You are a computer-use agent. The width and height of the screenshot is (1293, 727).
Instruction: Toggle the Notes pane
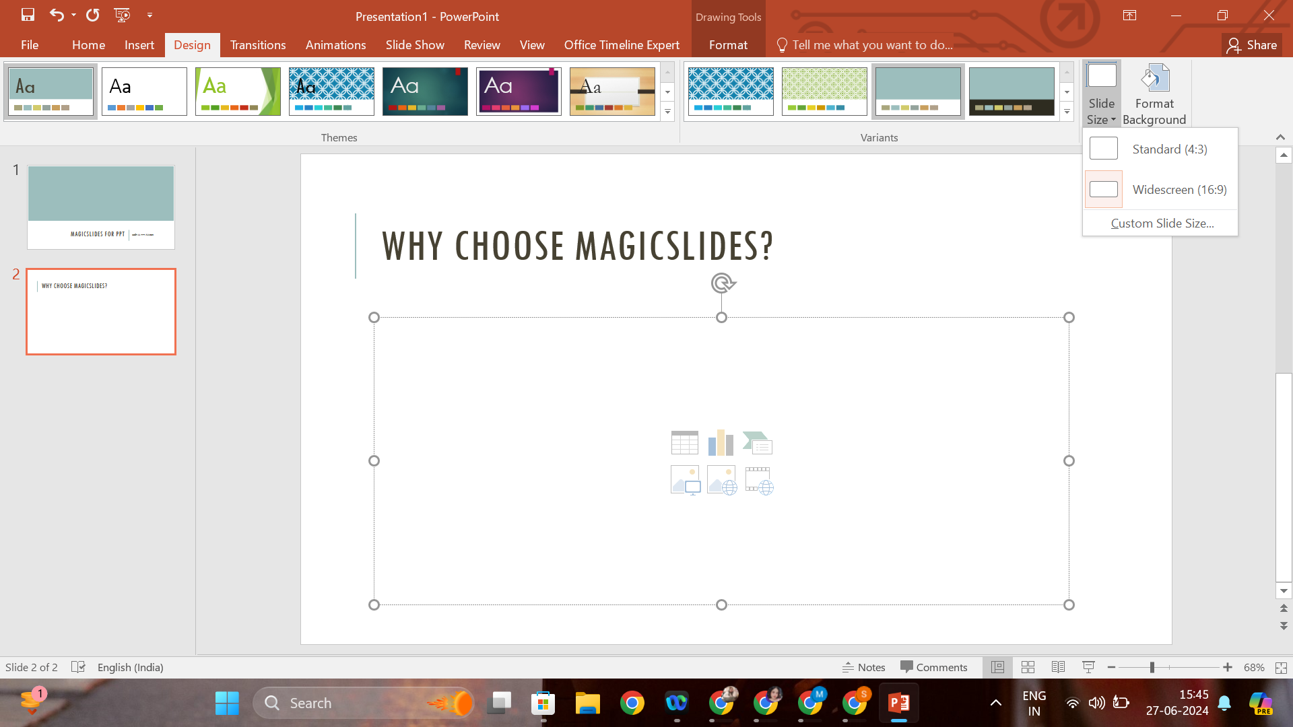[864, 667]
